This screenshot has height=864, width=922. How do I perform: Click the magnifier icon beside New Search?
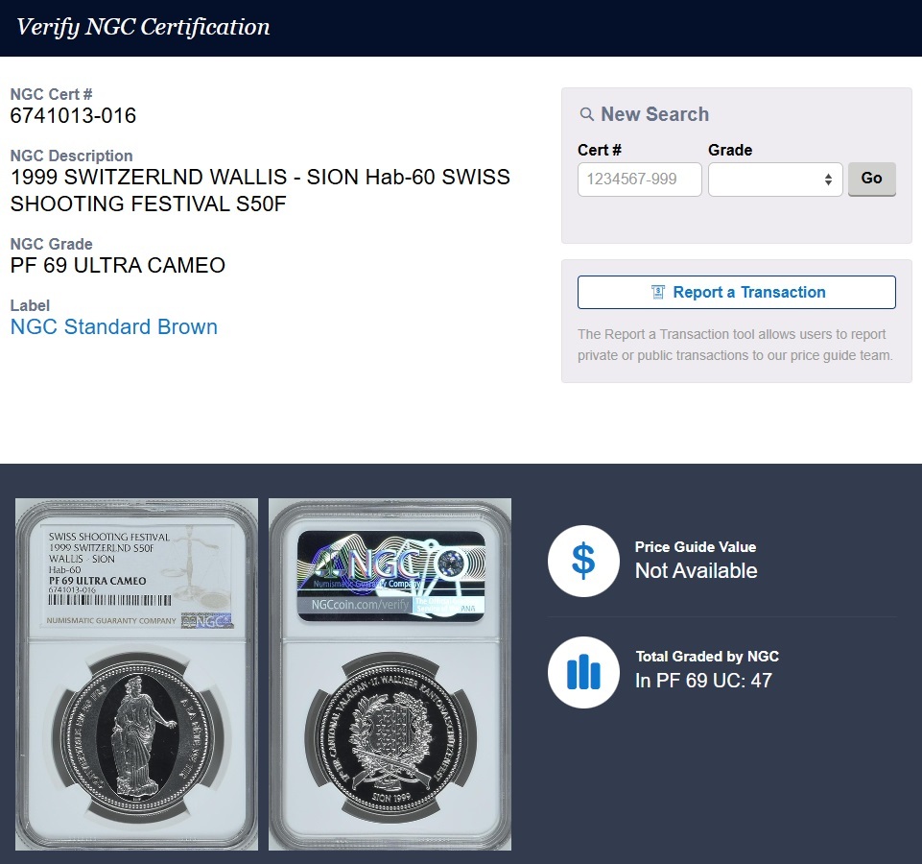click(x=586, y=114)
